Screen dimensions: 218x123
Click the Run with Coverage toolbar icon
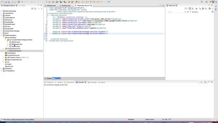[61, 2]
